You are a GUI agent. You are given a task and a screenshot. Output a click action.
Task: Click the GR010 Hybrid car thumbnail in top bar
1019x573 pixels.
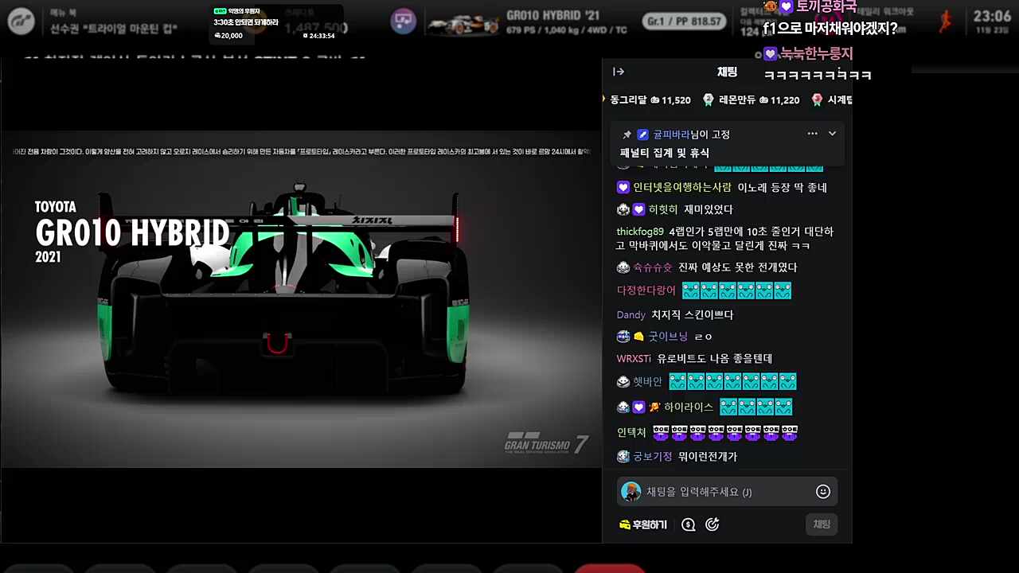(462, 21)
